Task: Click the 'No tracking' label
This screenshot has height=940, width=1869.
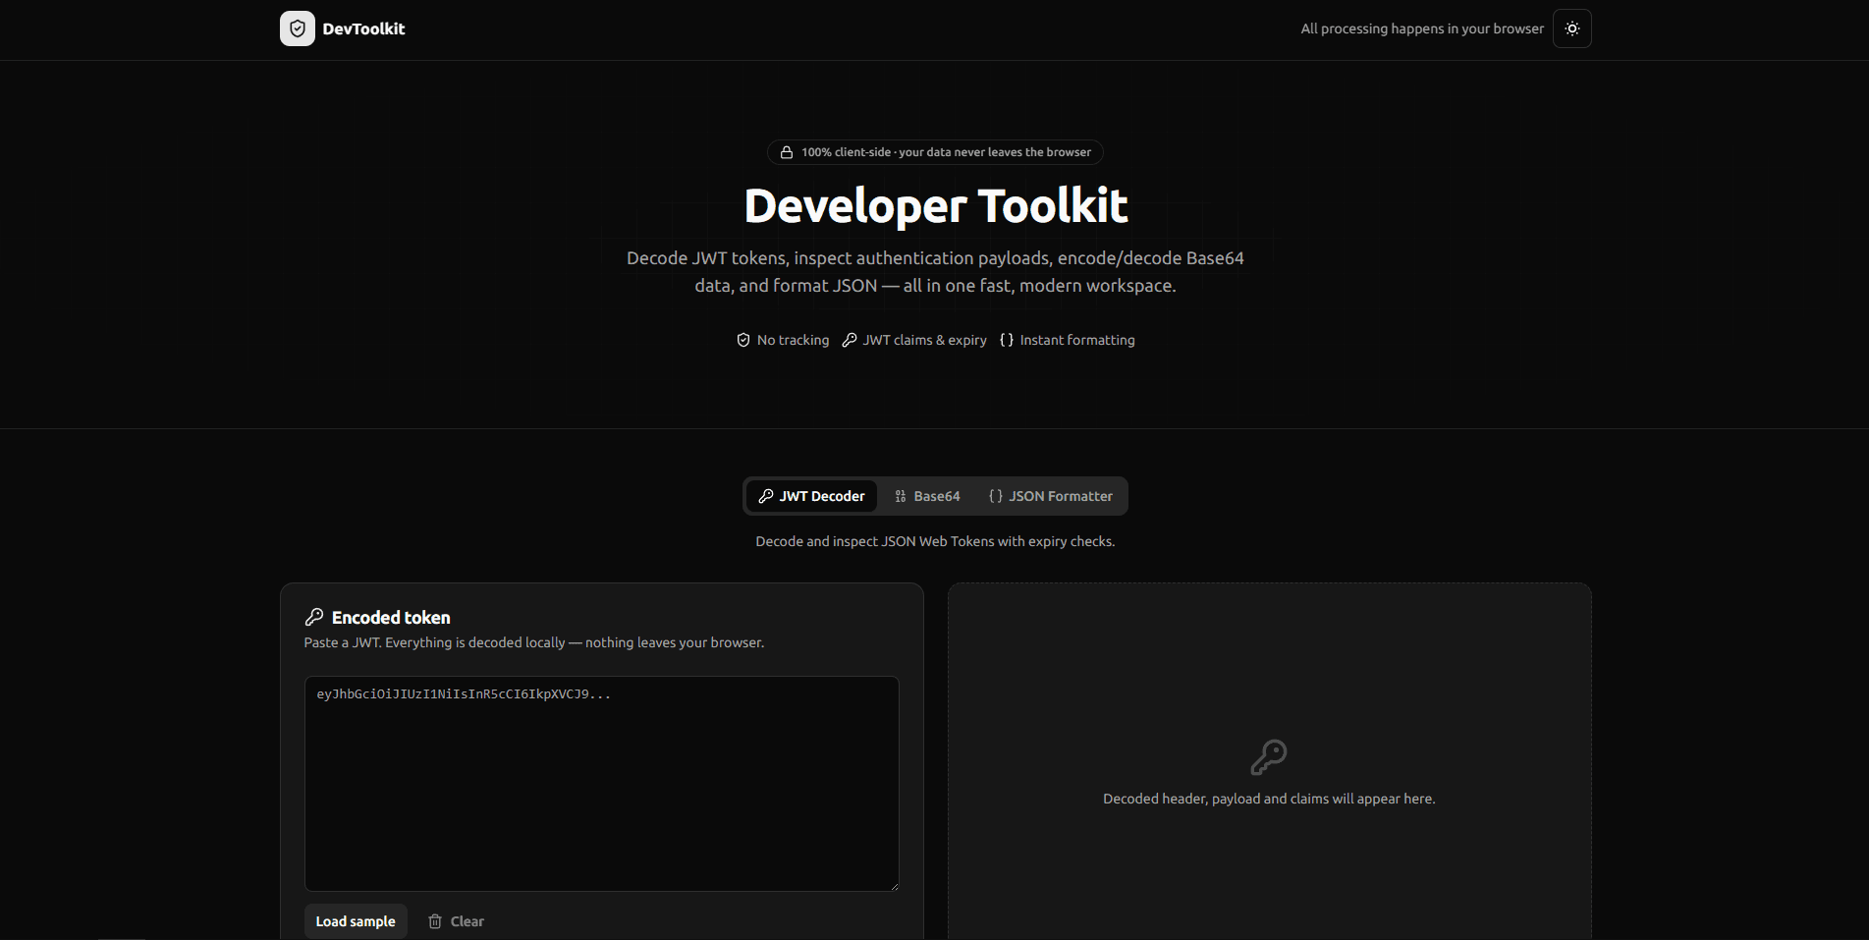Action: [x=793, y=340]
